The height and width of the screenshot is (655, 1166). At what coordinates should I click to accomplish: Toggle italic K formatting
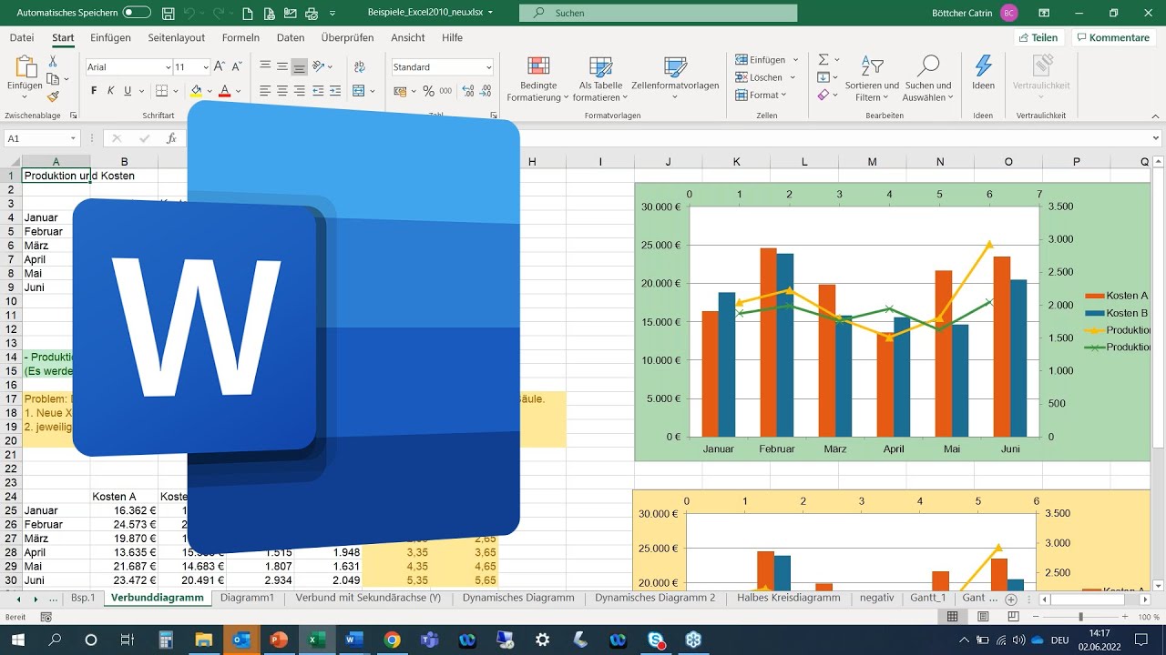pyautogui.click(x=110, y=91)
